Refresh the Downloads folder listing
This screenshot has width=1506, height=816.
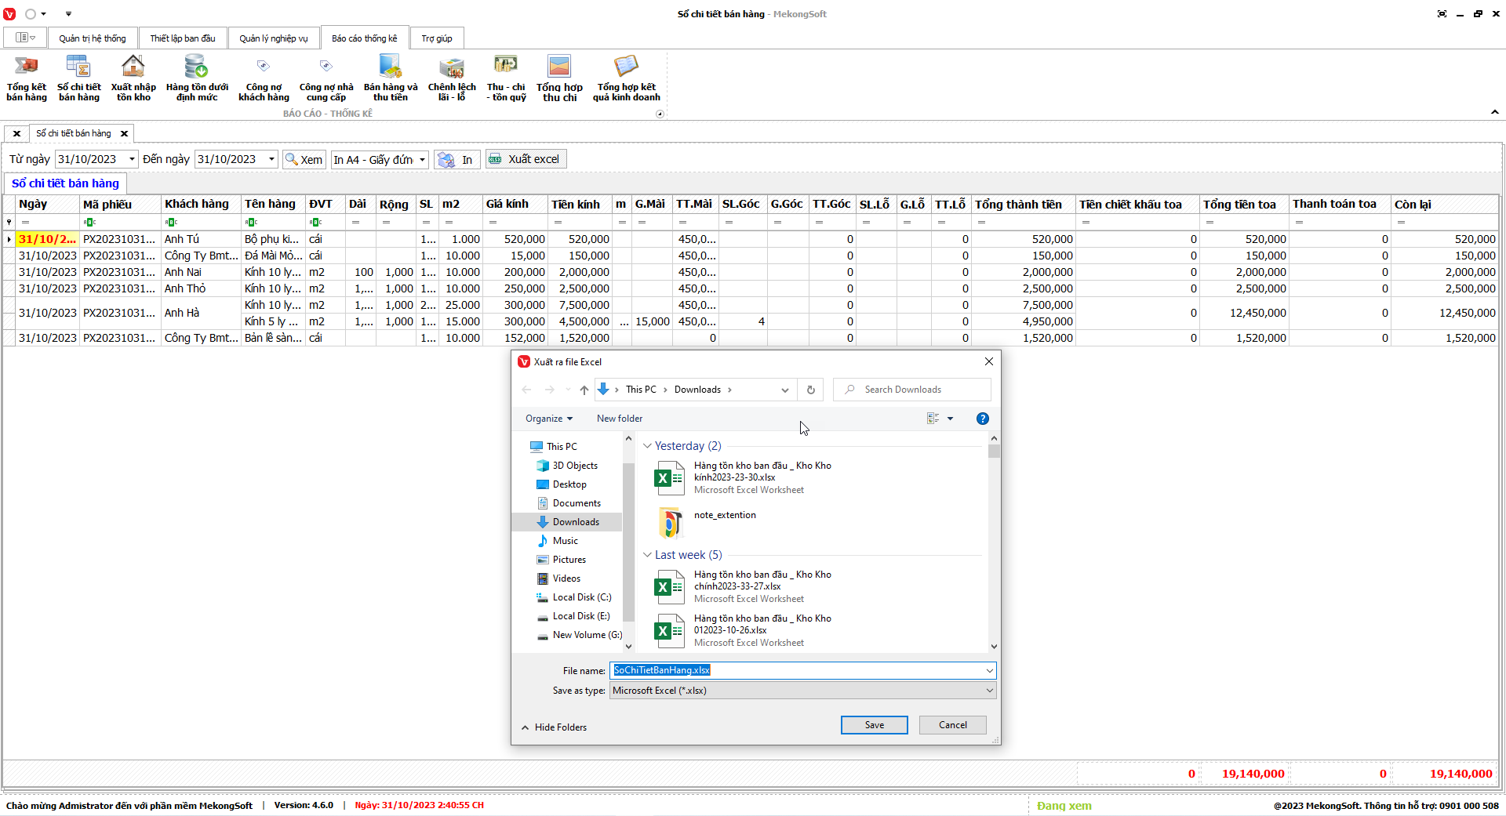tap(811, 390)
